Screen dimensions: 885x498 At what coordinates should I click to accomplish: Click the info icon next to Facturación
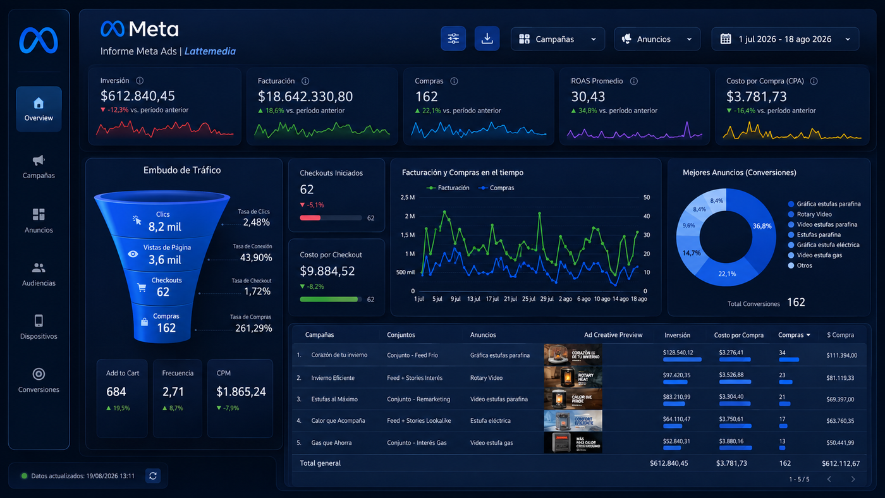tap(305, 81)
